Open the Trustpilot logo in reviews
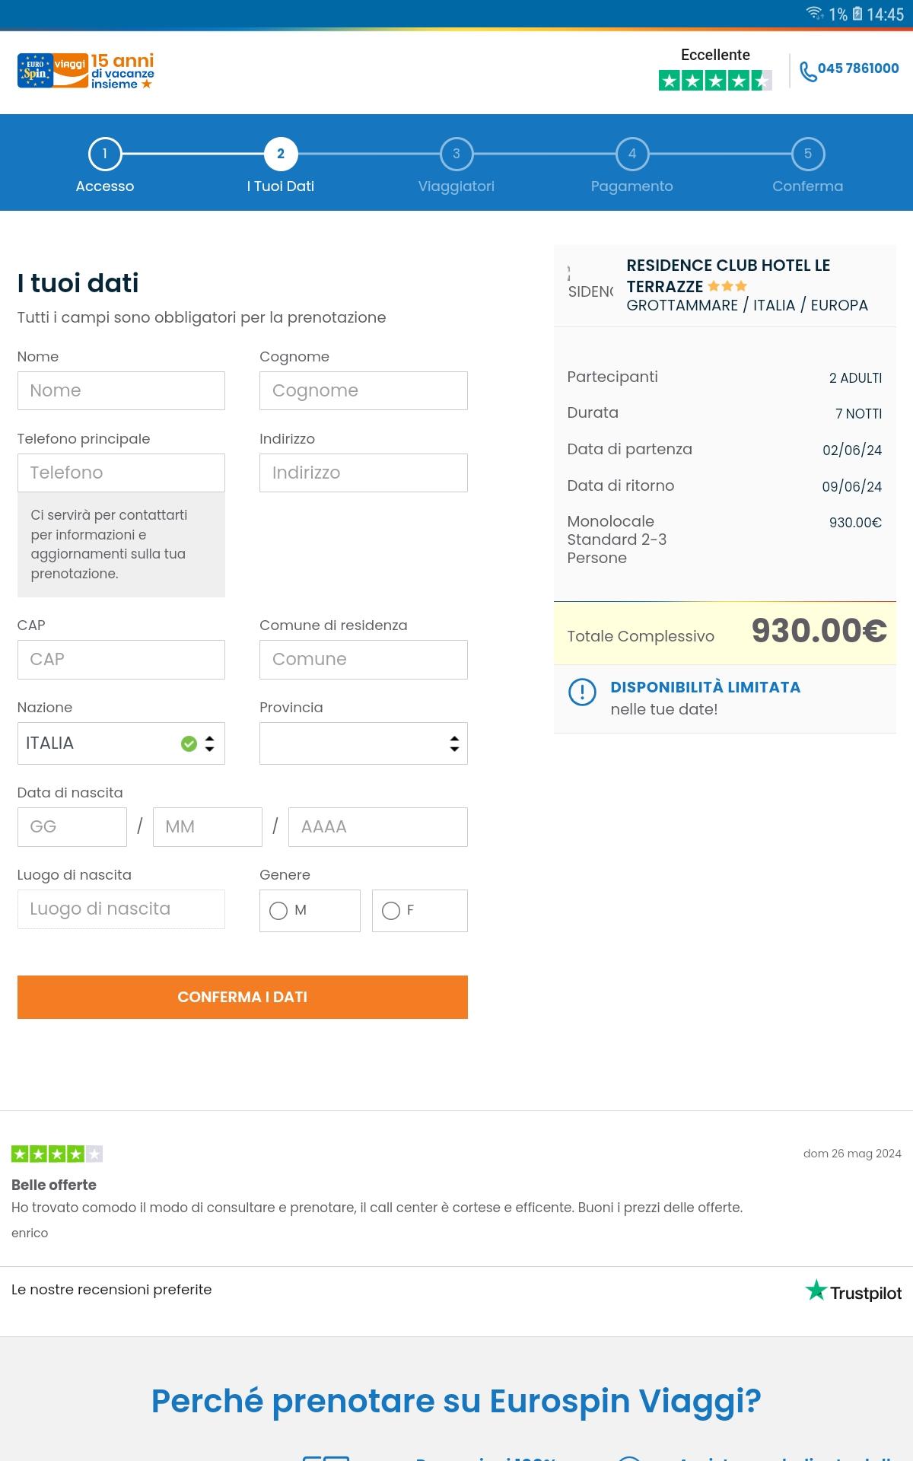Screen dimensions: 913x1461 click(854, 1291)
